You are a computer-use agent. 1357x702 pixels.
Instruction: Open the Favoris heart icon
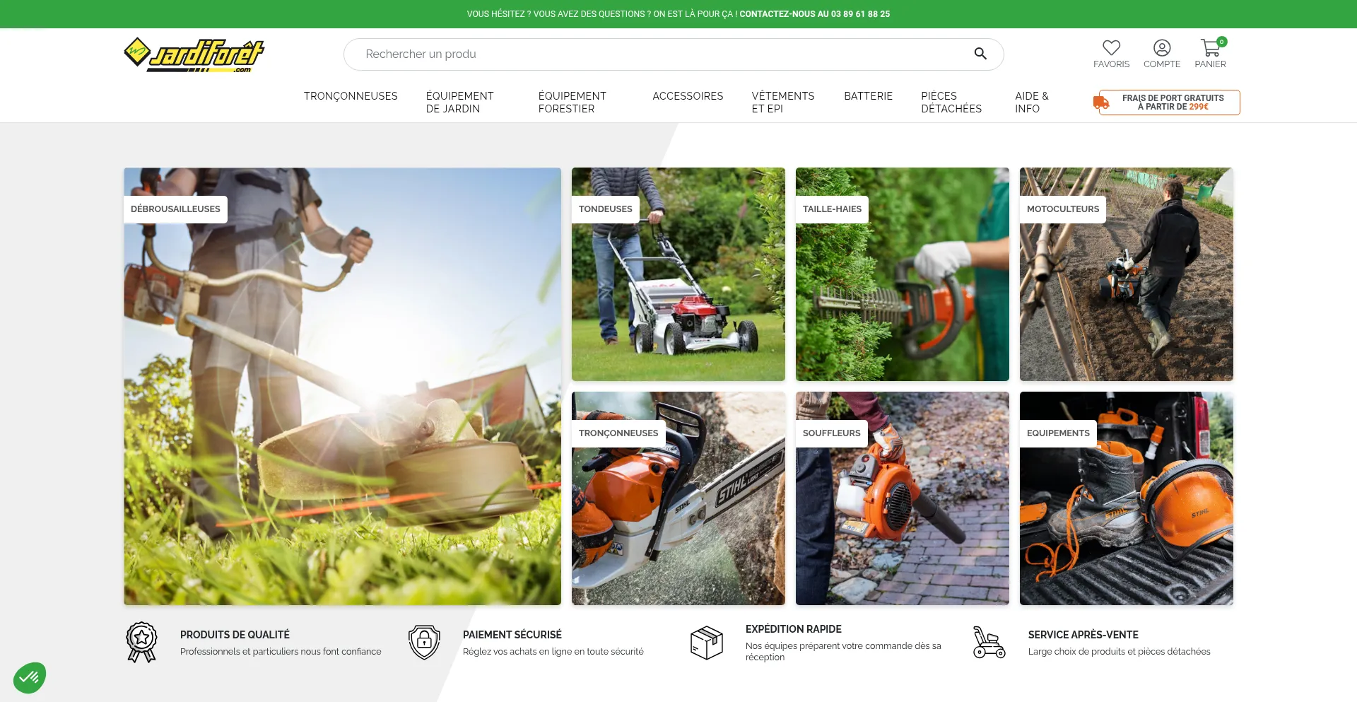tap(1111, 48)
